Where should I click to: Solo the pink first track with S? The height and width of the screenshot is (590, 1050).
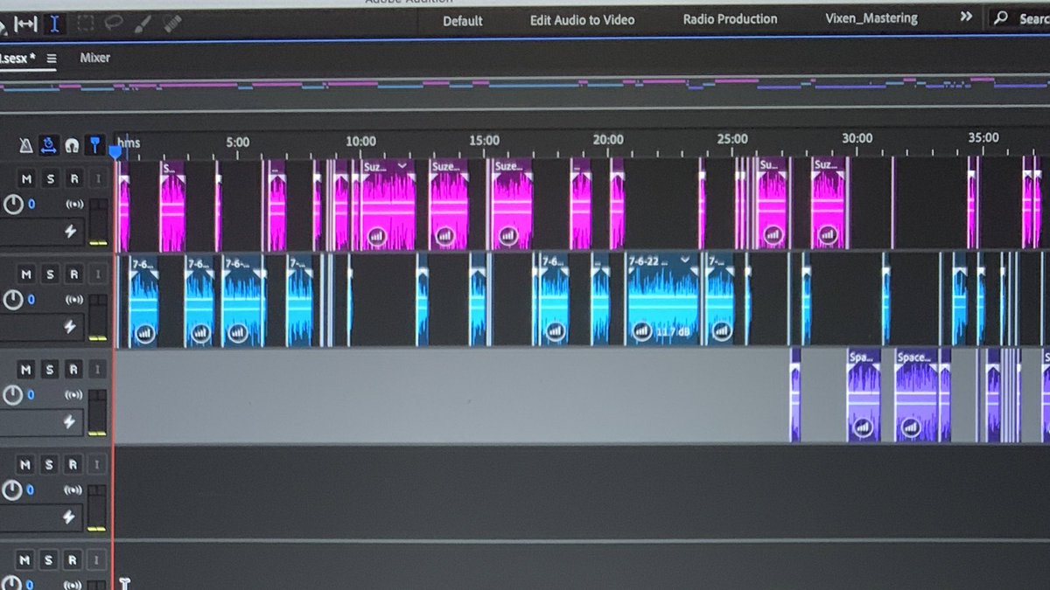click(x=51, y=179)
